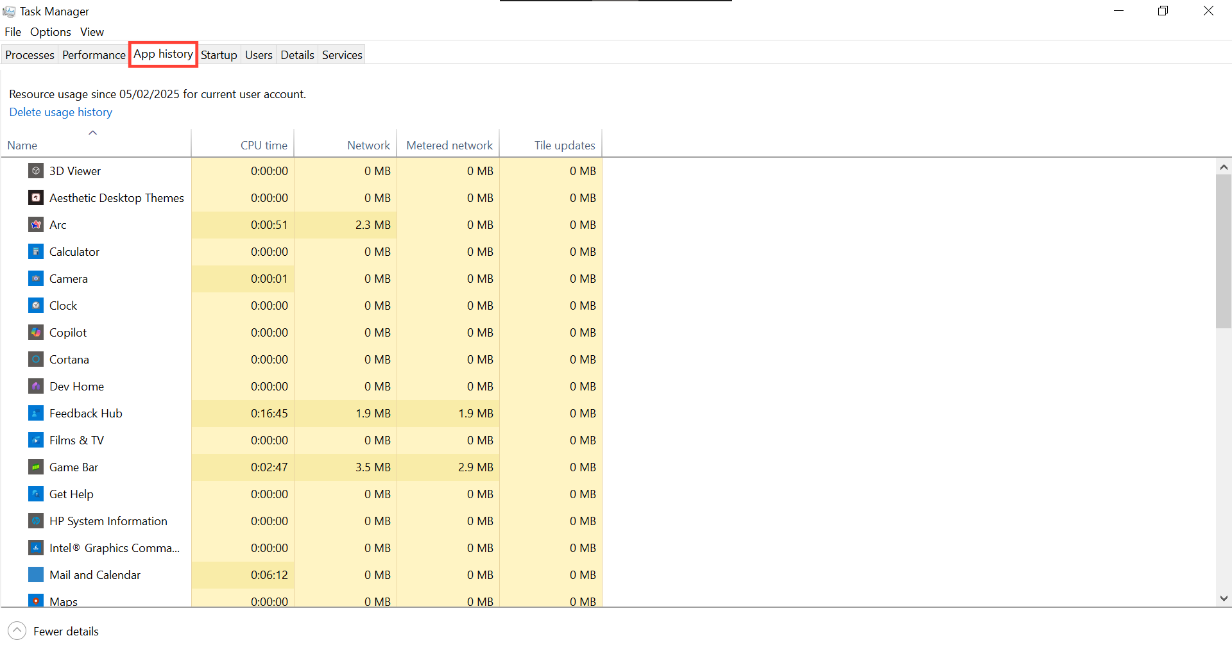This screenshot has height=654, width=1232.
Task: Click the Clock app icon
Action: [x=36, y=305]
